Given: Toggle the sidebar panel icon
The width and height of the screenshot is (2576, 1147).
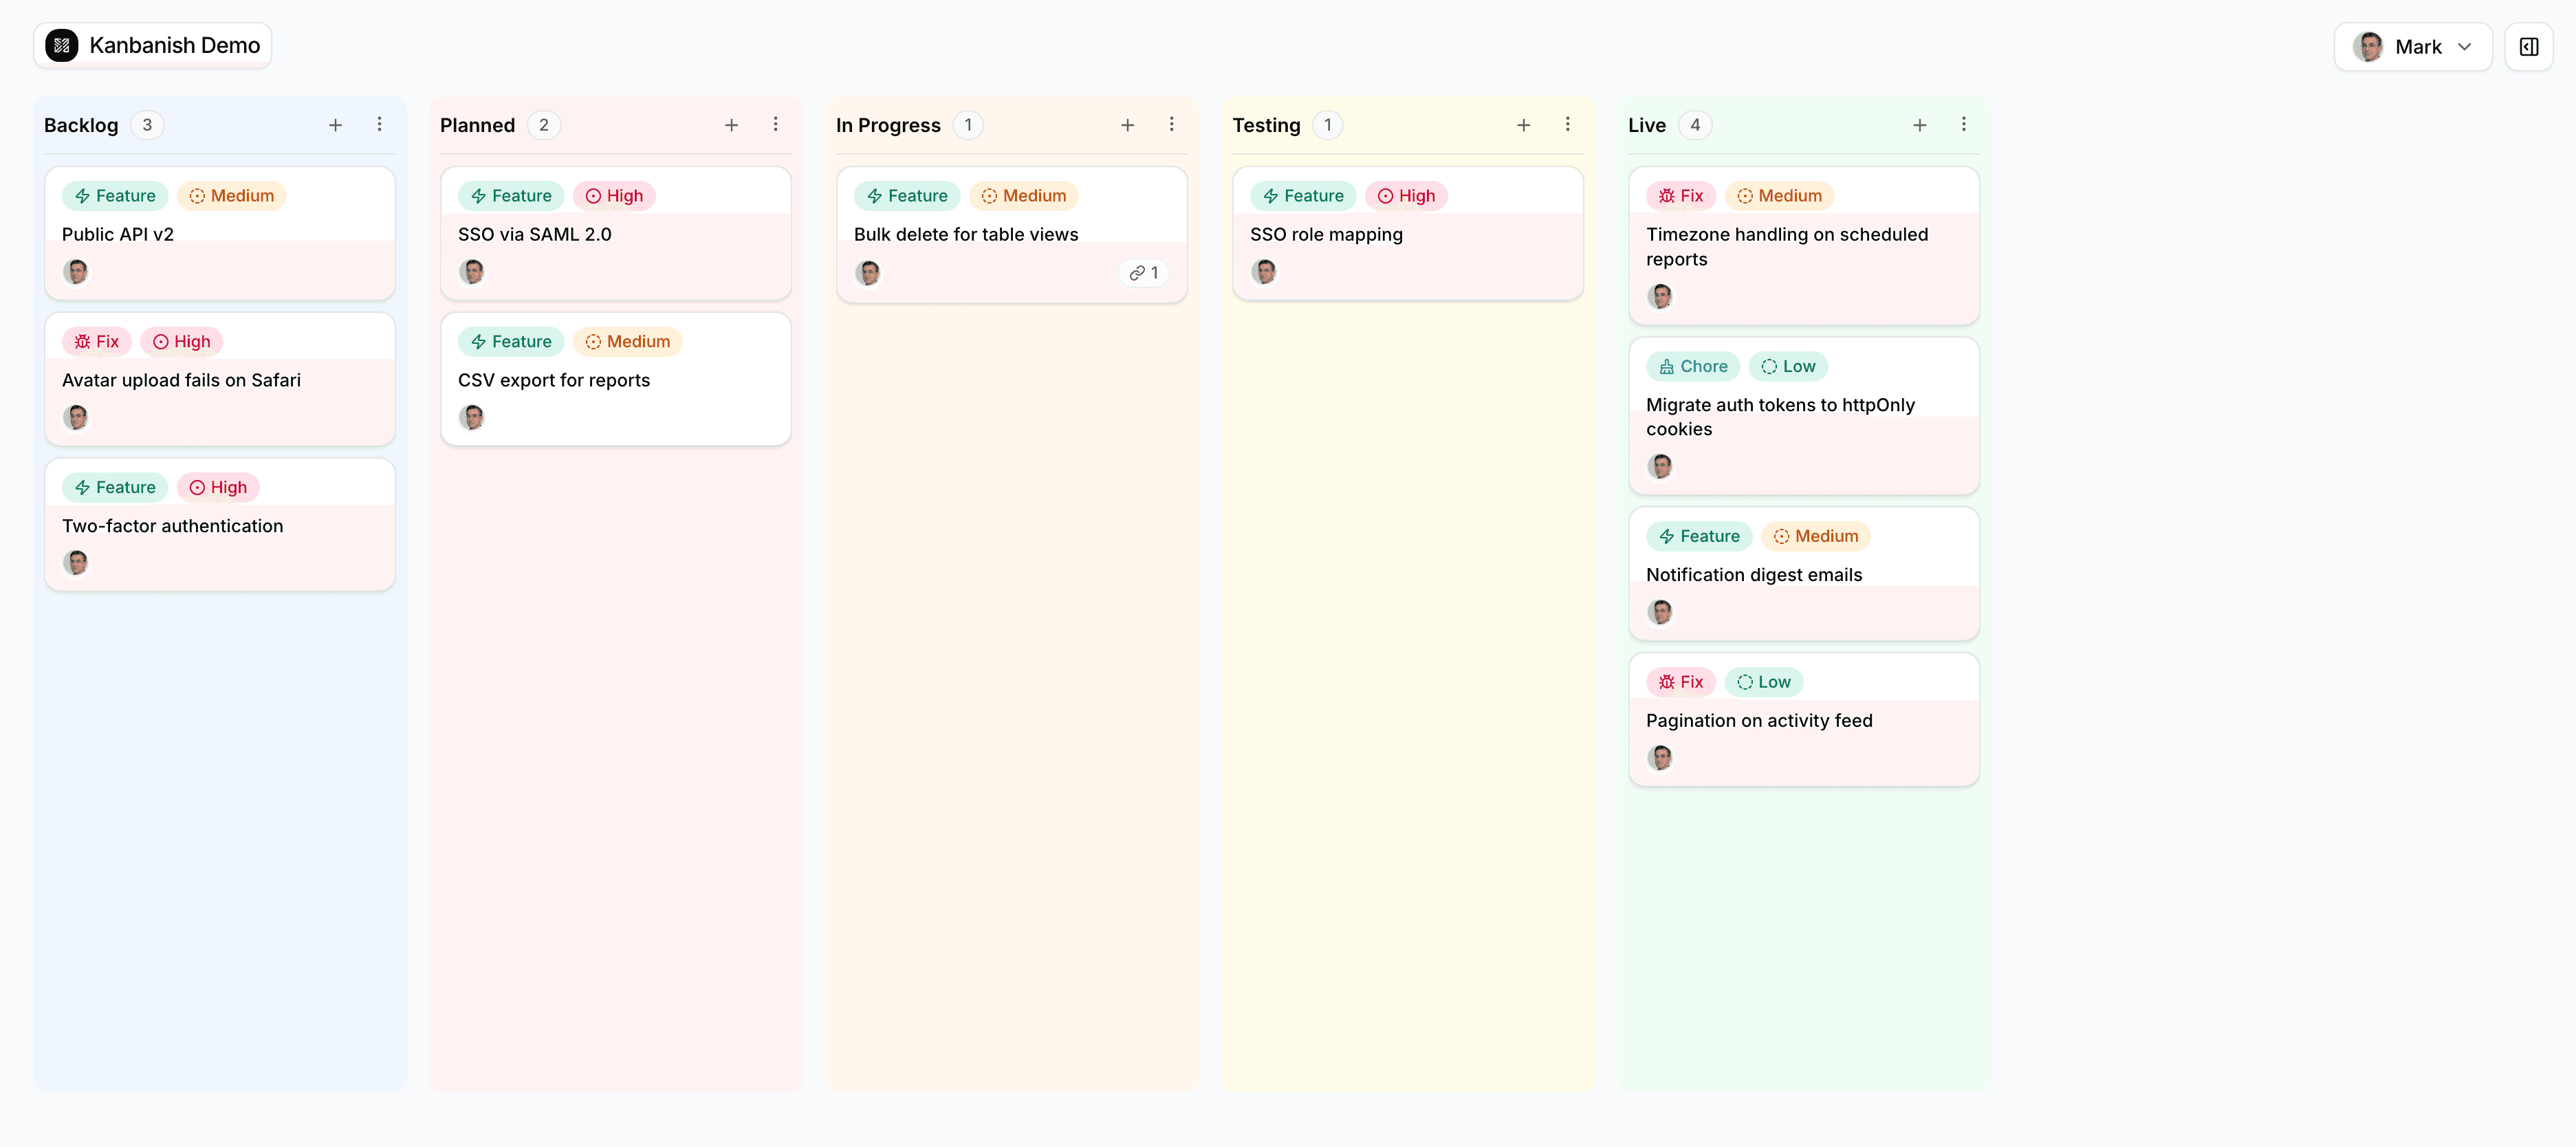Looking at the screenshot, I should point(2528,47).
